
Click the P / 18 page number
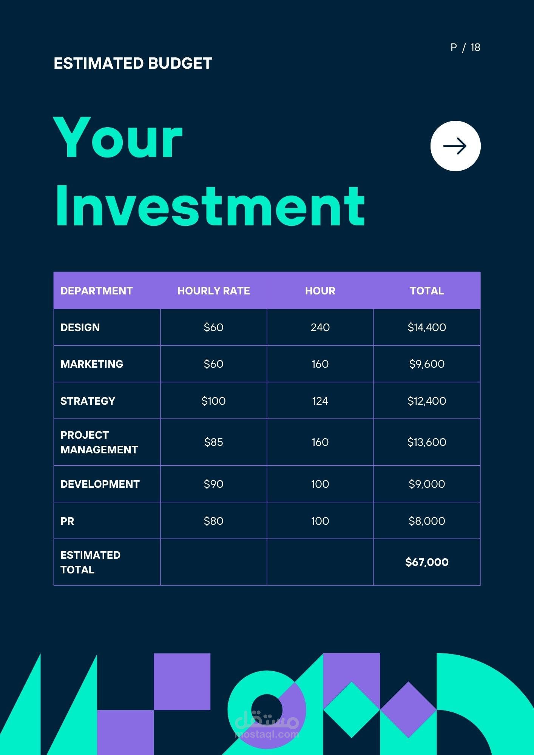pyautogui.click(x=465, y=48)
